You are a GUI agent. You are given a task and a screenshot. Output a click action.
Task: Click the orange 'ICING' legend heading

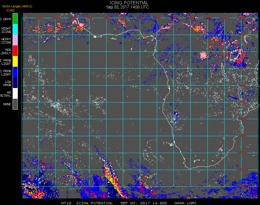point(11,10)
